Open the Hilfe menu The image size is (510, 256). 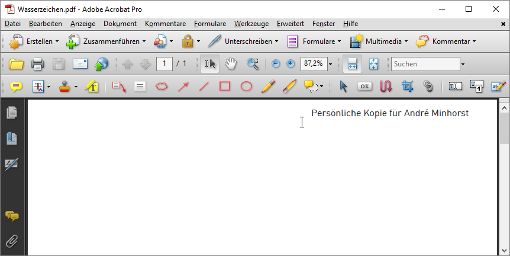point(350,24)
